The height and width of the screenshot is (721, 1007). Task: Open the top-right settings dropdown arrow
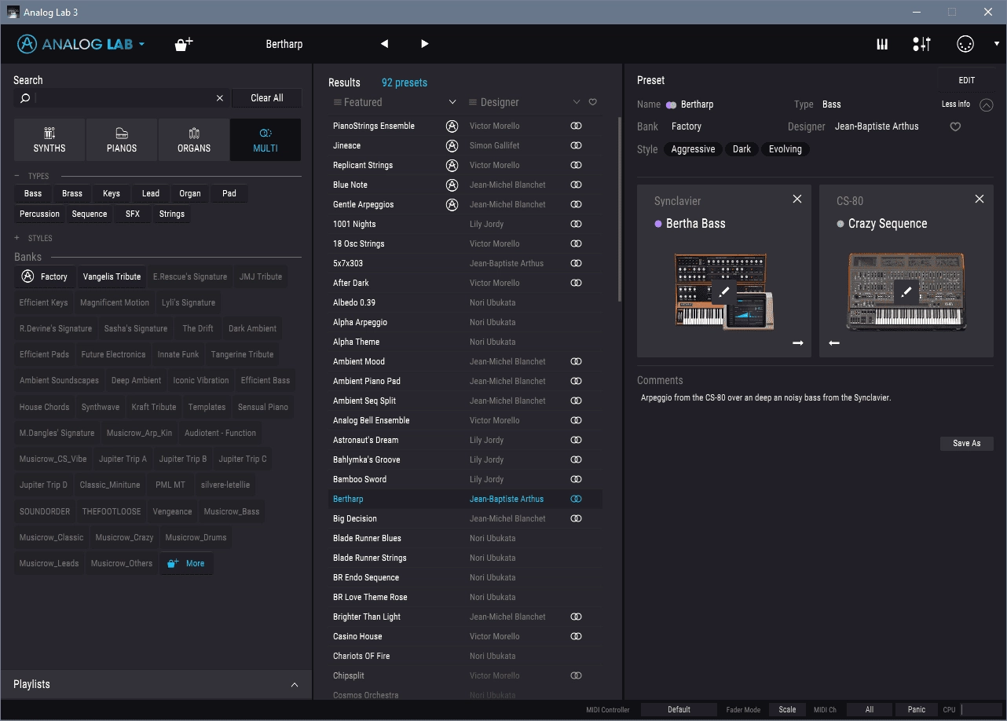click(997, 44)
